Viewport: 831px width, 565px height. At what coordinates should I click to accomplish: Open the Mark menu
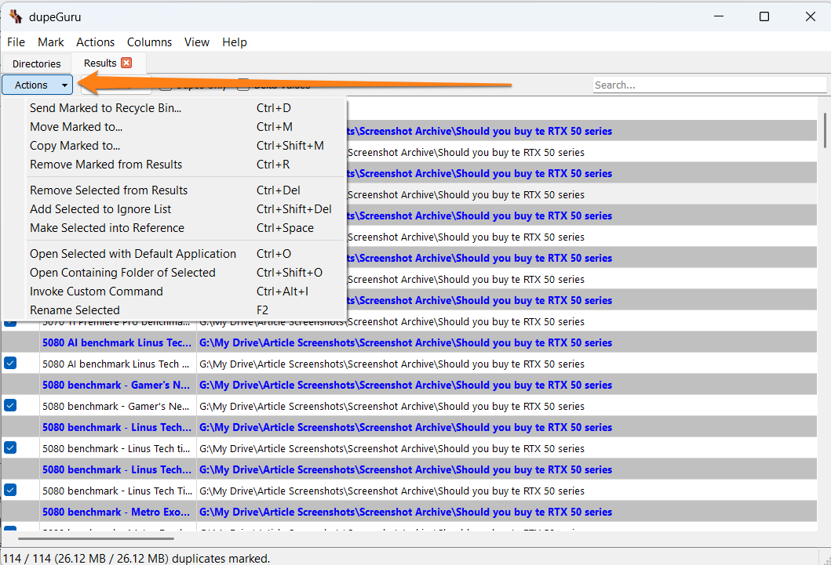tap(51, 42)
